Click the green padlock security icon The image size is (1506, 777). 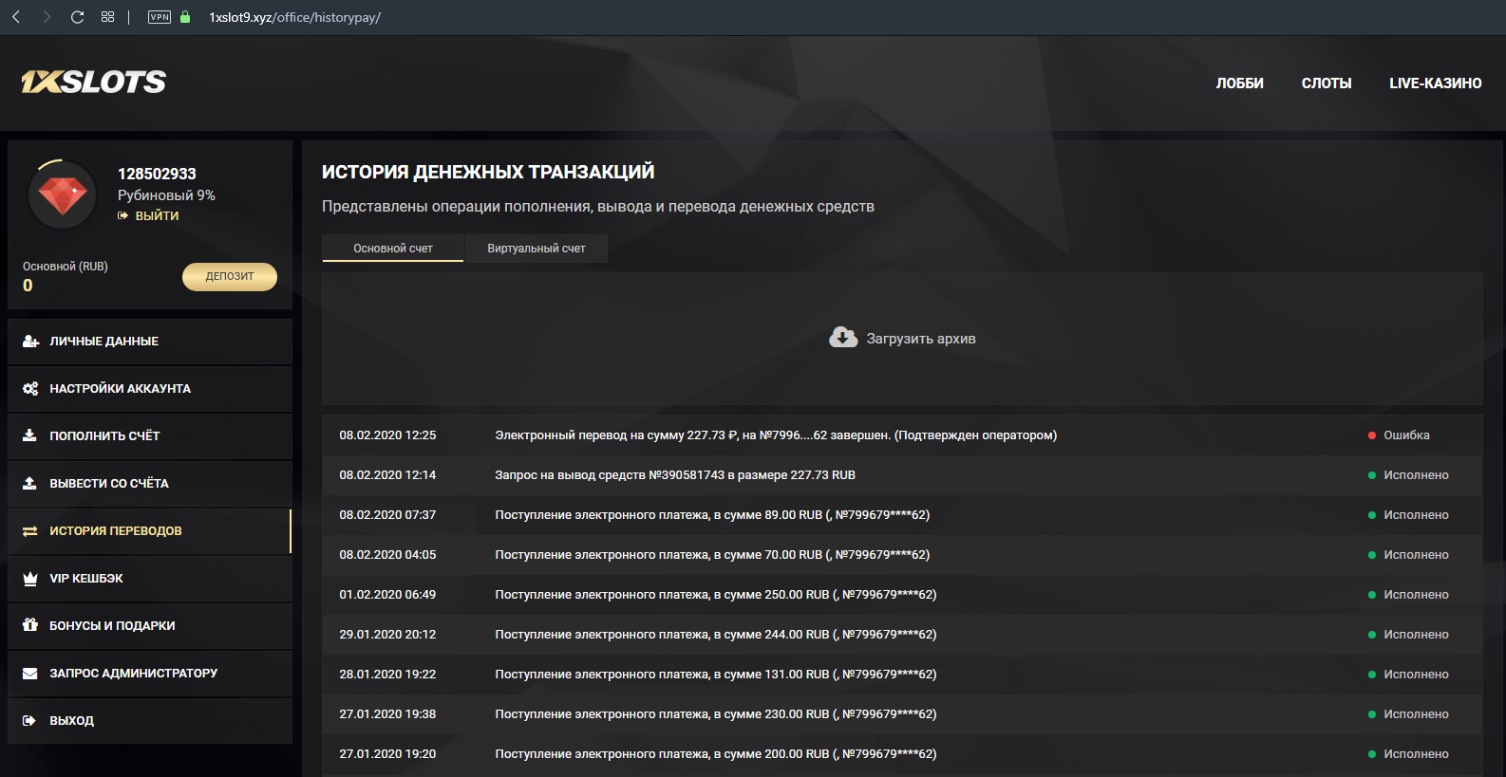[x=185, y=17]
